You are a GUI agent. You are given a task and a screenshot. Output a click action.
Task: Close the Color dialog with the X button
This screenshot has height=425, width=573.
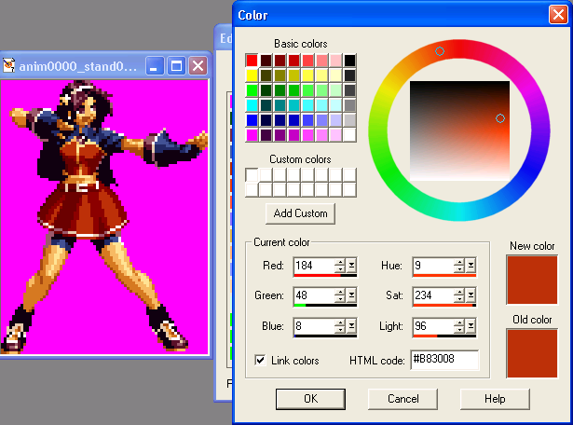(558, 15)
